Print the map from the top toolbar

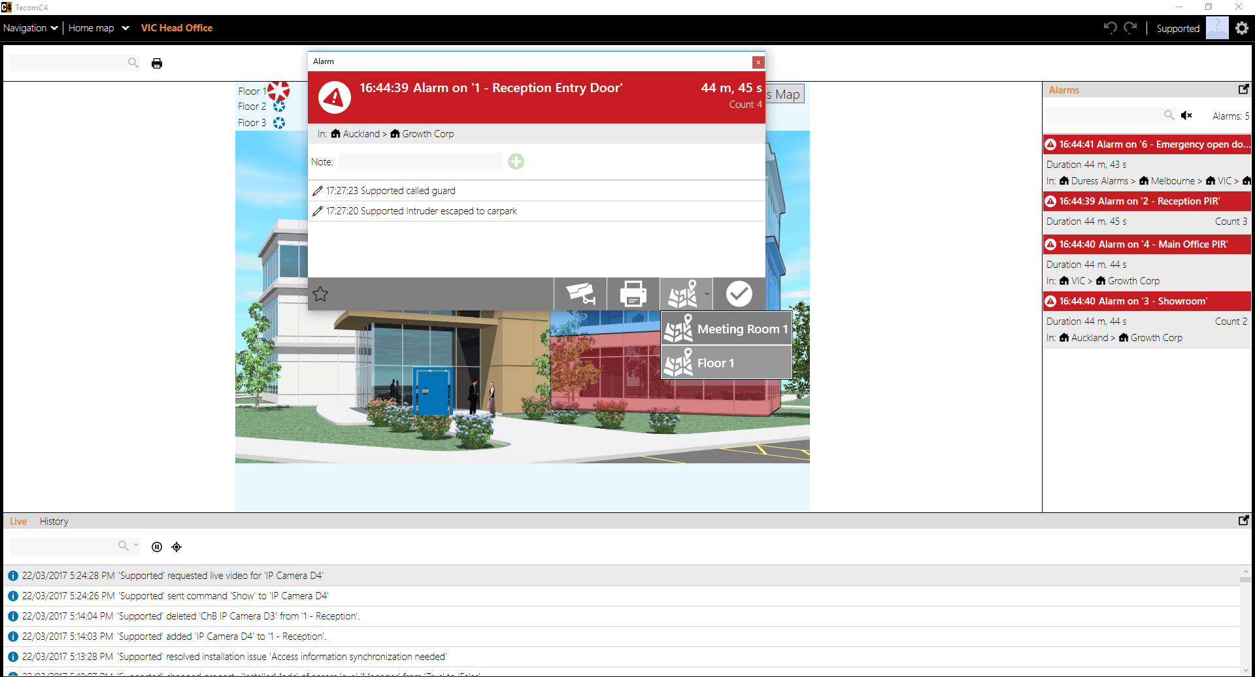pos(157,63)
